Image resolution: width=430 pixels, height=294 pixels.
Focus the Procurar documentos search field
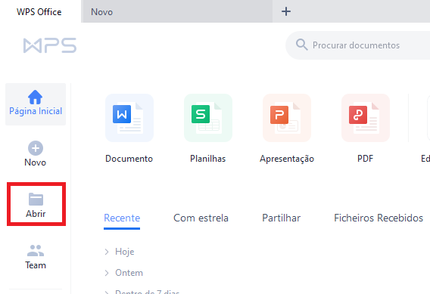tap(358, 45)
